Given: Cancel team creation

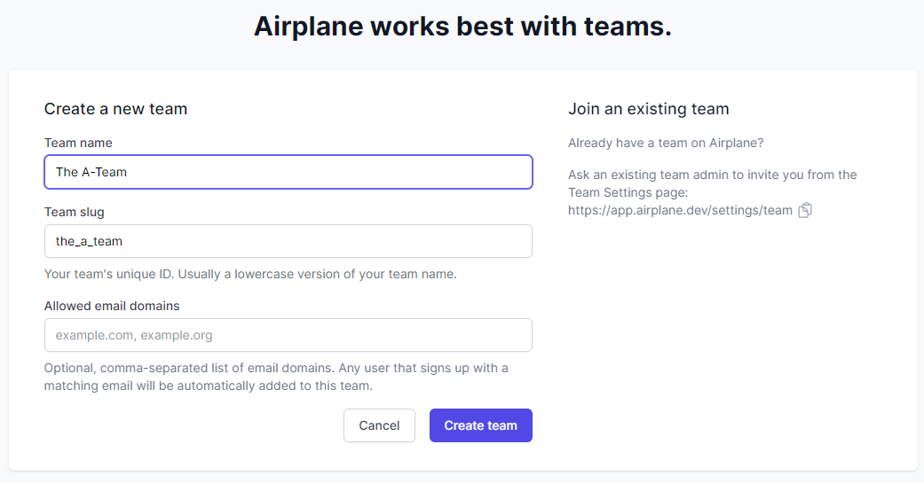Looking at the screenshot, I should tap(380, 425).
